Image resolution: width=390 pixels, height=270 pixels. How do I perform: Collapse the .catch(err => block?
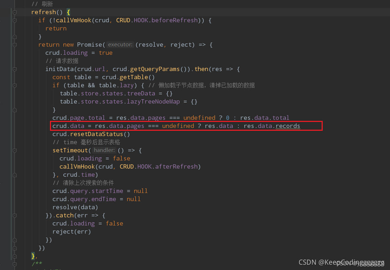[15, 216]
